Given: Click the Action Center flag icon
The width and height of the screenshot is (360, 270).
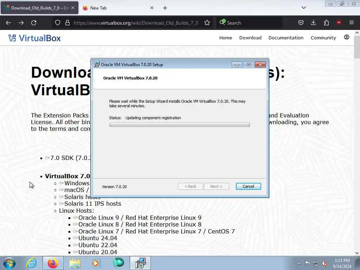Looking at the screenshot, I should 307,263.
